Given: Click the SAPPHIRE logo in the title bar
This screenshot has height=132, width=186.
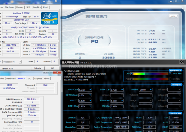Looking at the screenshot, I should tap(70, 62).
